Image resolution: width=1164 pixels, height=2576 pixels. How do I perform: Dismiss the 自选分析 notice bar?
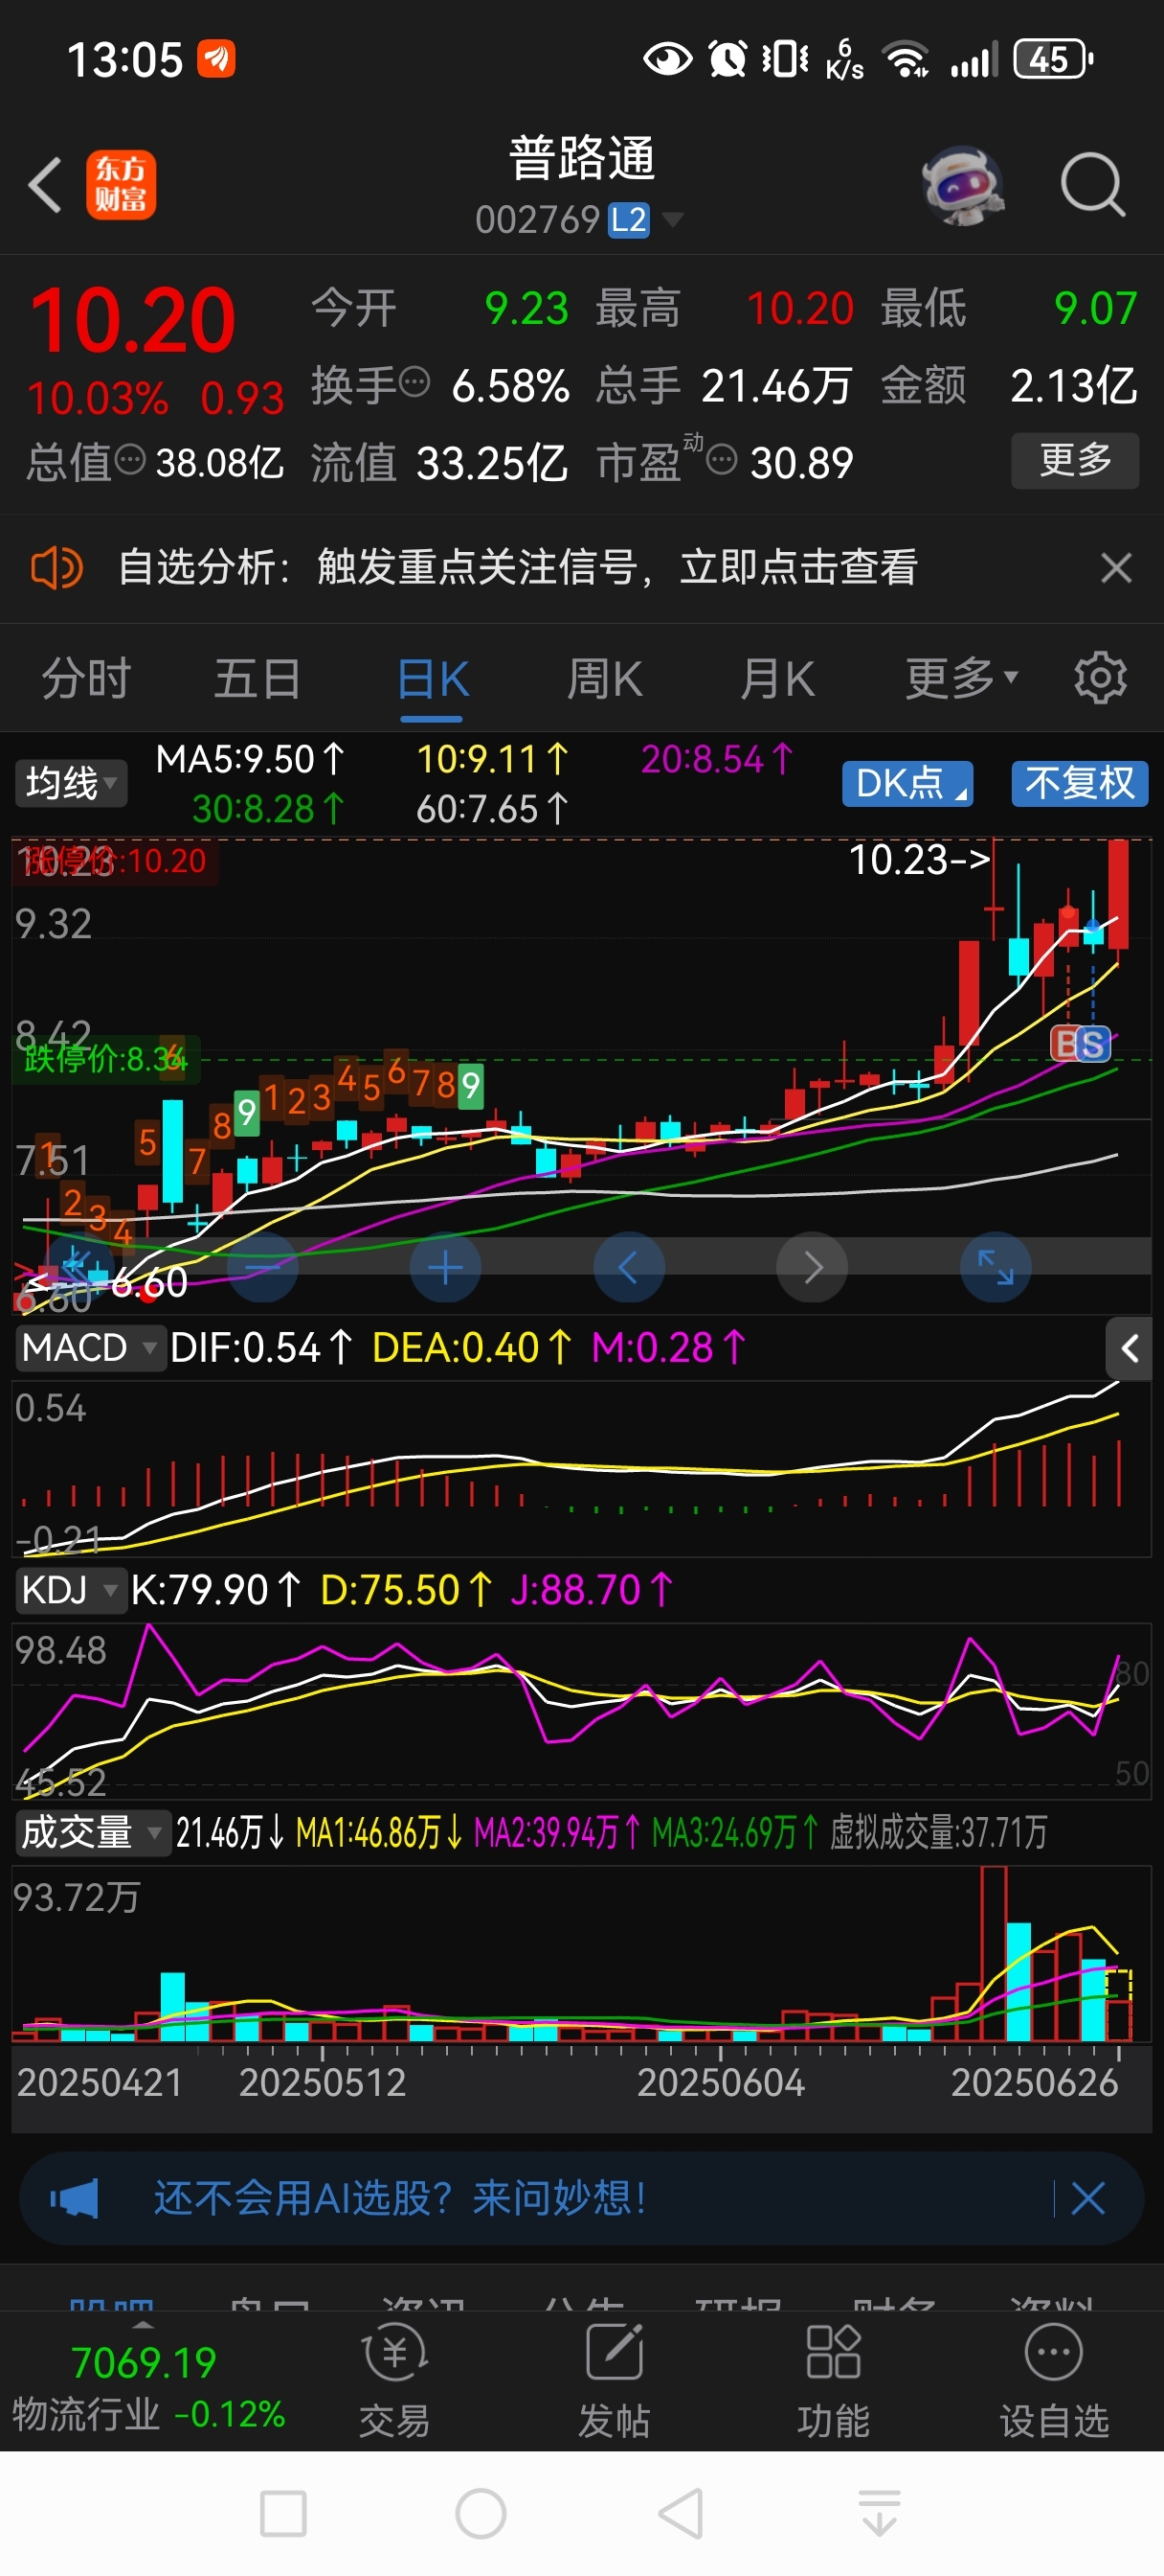[x=1116, y=568]
